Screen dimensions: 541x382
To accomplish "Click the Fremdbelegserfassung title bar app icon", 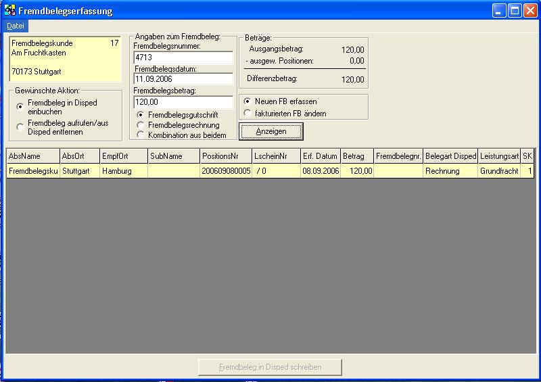I will click(x=10, y=11).
